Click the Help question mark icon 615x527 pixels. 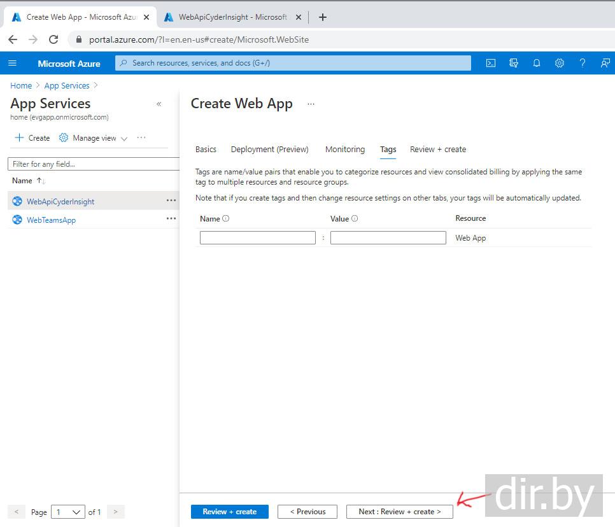click(582, 63)
